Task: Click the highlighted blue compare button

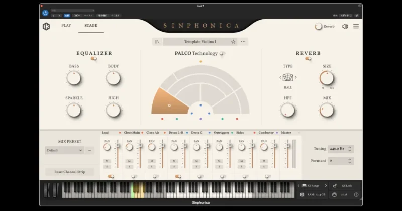Action: [67, 16]
